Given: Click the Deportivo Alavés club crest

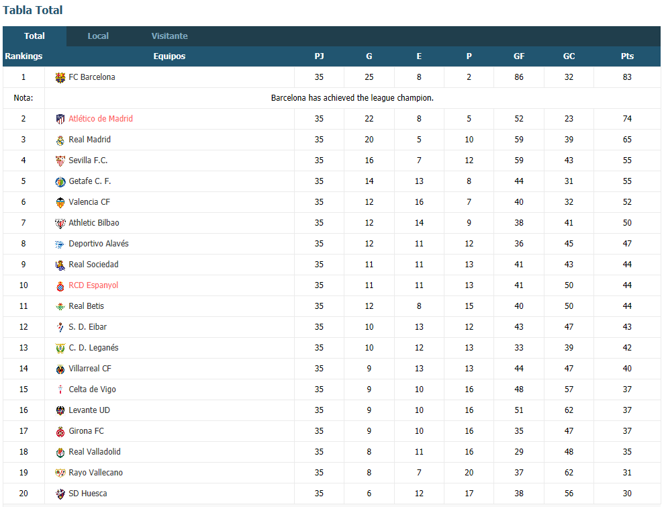Looking at the screenshot, I should click(x=60, y=244).
